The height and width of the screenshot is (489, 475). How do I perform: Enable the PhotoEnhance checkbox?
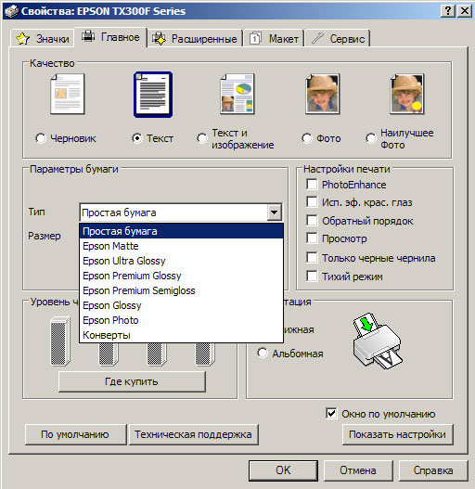[x=312, y=184]
